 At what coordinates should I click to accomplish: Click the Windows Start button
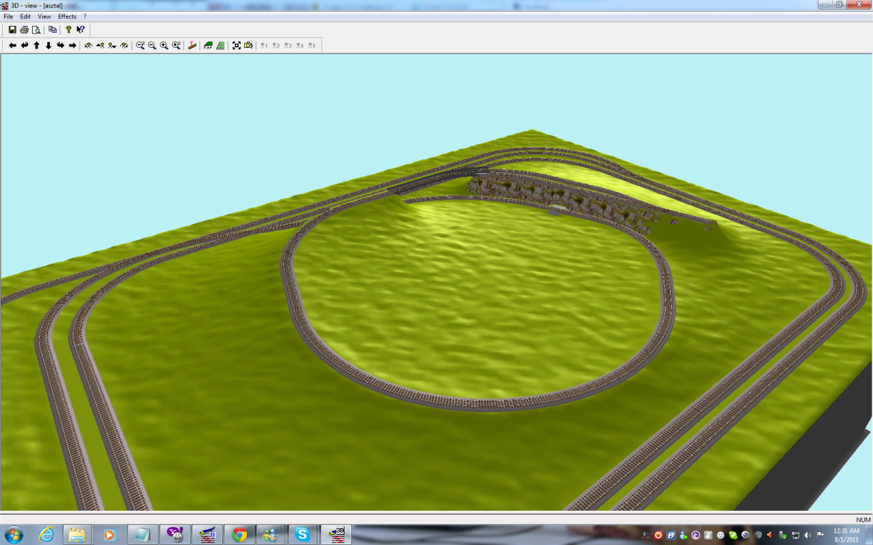[x=14, y=535]
